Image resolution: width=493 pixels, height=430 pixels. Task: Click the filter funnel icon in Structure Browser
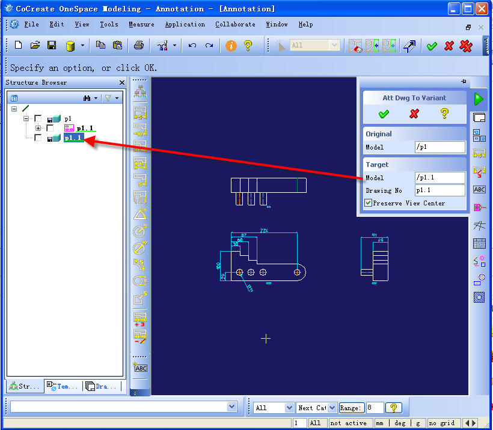point(108,98)
